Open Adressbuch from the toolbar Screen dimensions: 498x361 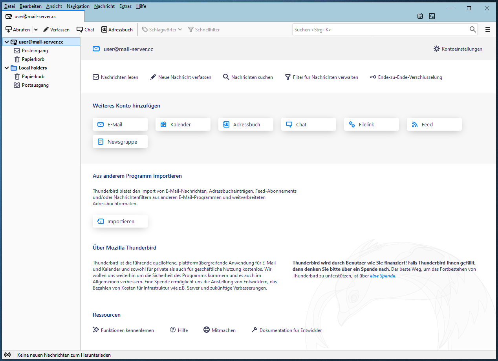[x=117, y=29]
